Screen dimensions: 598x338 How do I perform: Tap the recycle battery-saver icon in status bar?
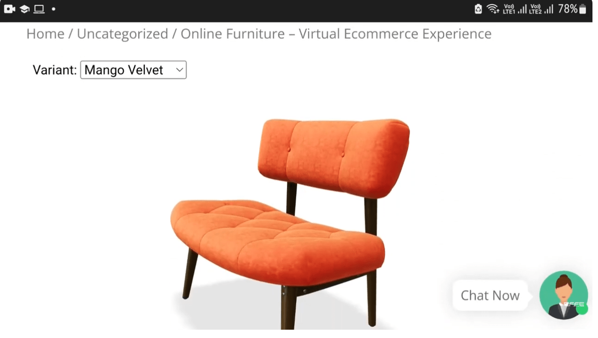point(478,9)
